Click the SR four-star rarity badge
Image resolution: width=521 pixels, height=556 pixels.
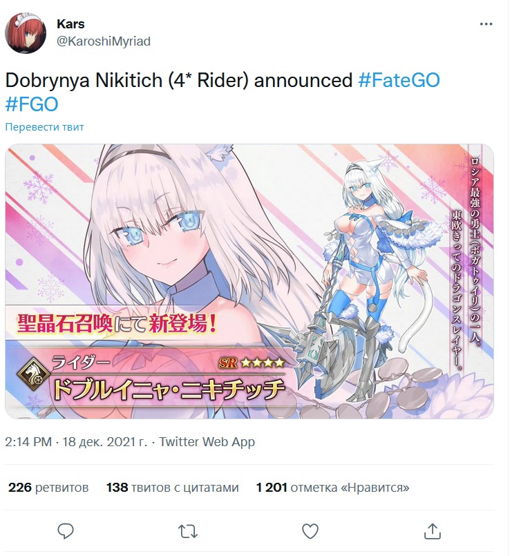(252, 363)
